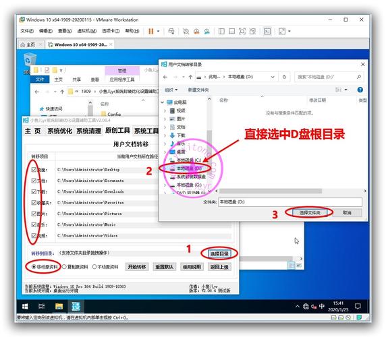
Task: Toggle the 桌面 transfer checkbox
Action: coord(34,170)
